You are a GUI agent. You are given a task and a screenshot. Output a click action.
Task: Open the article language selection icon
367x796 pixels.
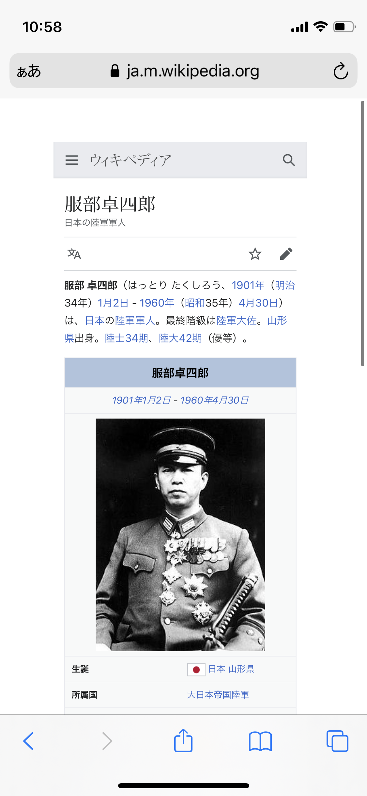[74, 254]
